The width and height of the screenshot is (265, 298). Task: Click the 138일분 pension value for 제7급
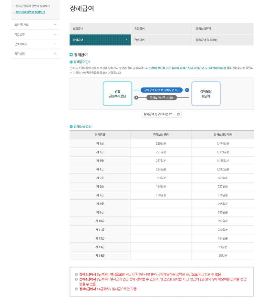161,195
